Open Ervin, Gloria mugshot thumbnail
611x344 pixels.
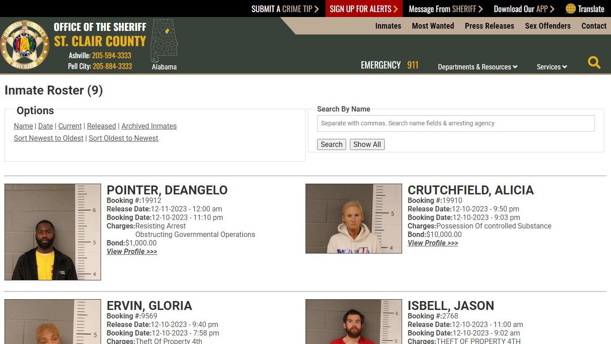coord(53,322)
